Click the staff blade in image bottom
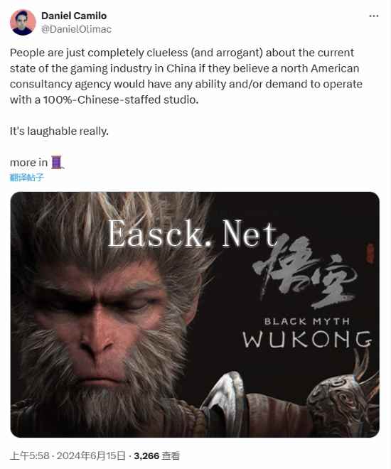The height and width of the screenshot is (469, 391). (x=227, y=401)
